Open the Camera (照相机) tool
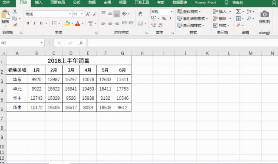Screen dimensions: 278x164 pos(265,17)
